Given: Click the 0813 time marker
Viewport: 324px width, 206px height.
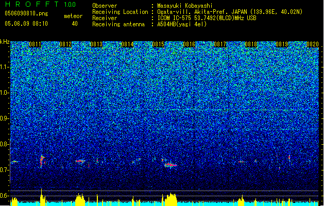Looking at the screenshot, I should coord(96,44).
